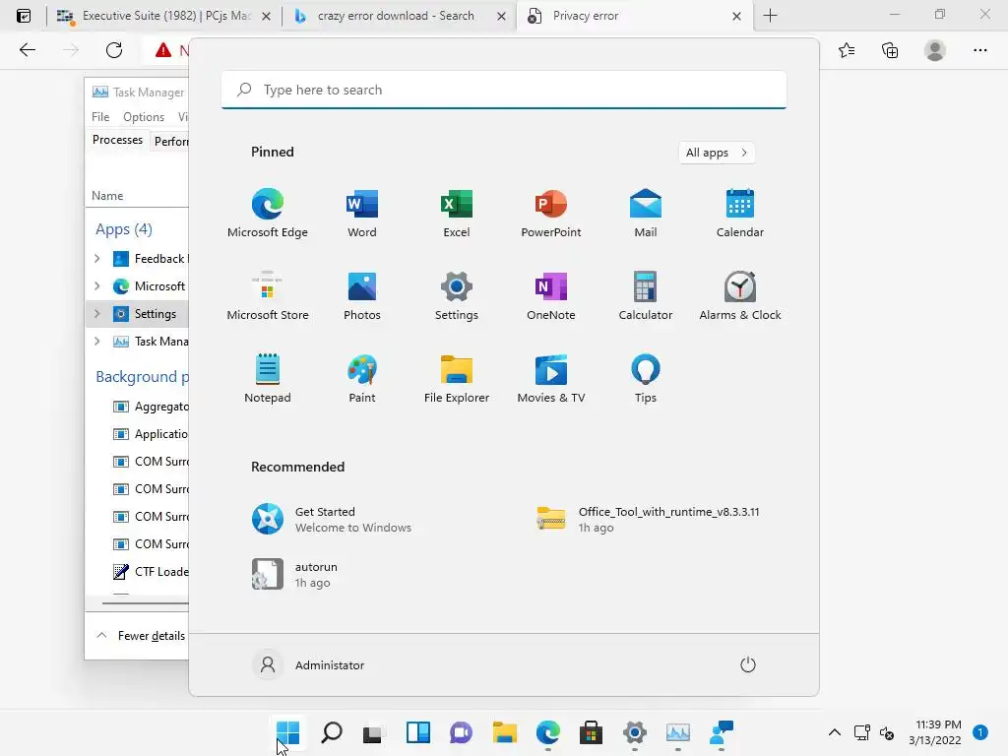Viewport: 1008px width, 756px height.
Task: Open Task View on taskbar
Action: (374, 732)
